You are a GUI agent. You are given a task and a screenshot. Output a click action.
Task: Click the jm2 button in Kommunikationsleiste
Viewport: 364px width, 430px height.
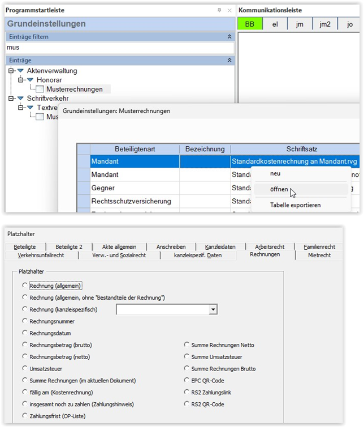tap(325, 24)
